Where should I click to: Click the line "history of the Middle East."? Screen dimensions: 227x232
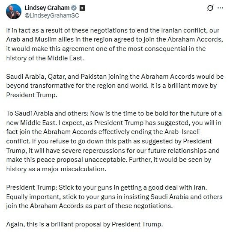click(45, 58)
